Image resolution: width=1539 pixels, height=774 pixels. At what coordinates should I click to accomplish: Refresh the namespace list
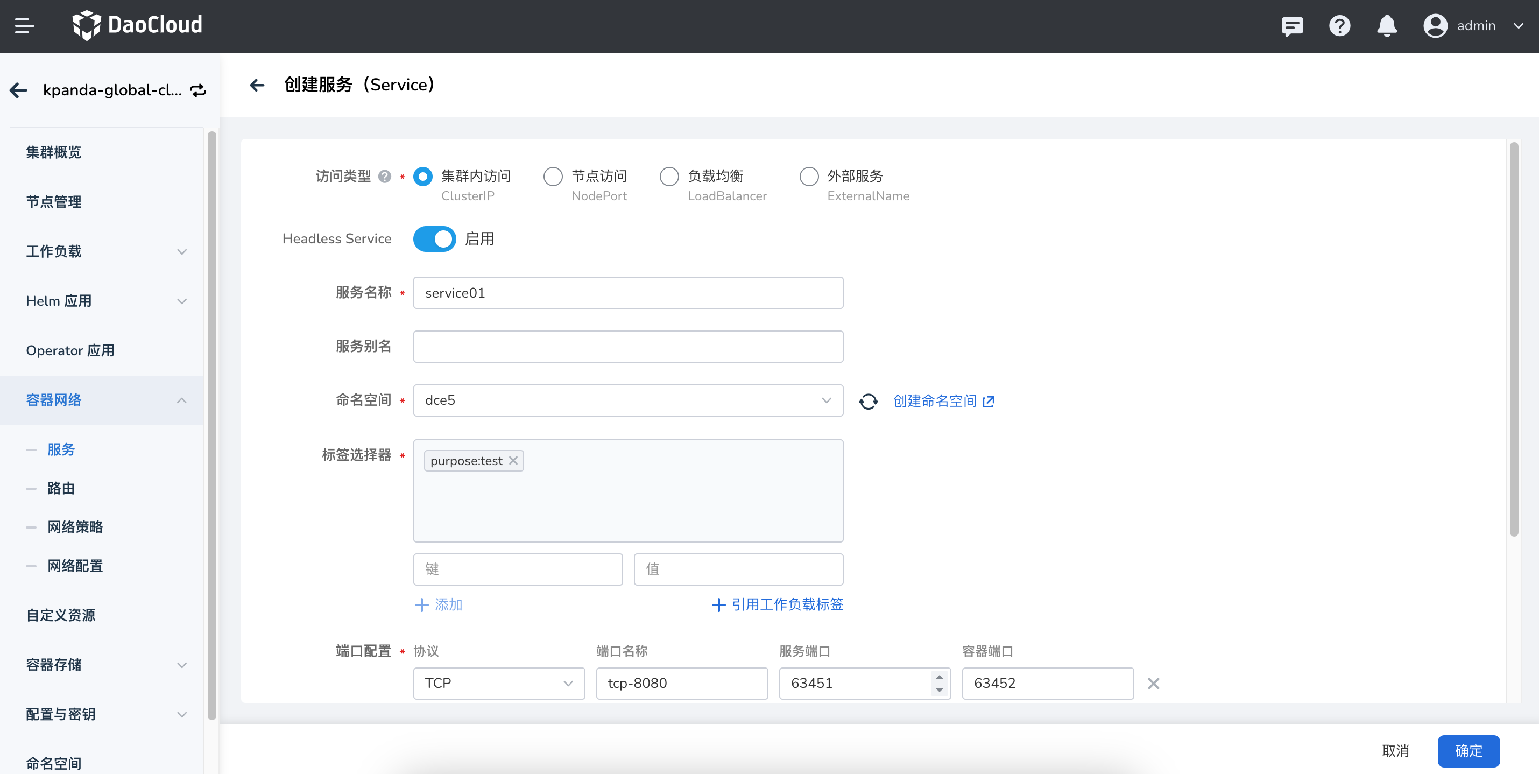[x=868, y=401]
